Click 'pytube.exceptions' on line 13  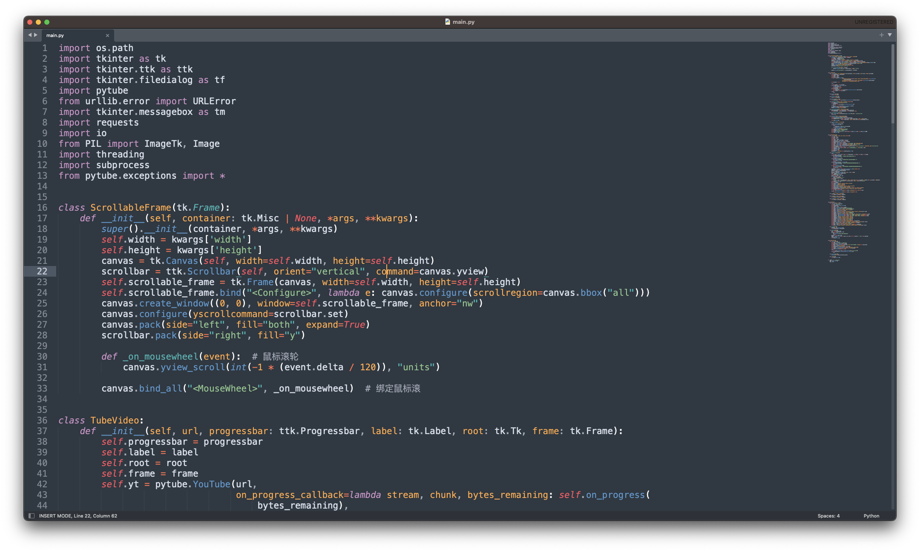click(131, 176)
